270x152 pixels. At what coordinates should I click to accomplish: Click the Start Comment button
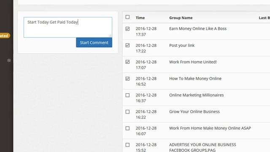pyautogui.click(x=94, y=42)
